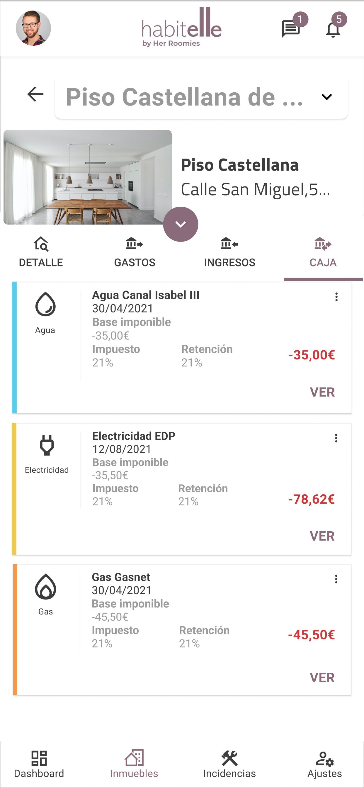
Task: Open the notifications bell
Action: [333, 29]
